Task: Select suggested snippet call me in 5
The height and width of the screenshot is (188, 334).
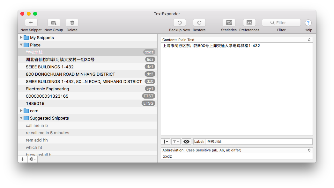Action: pyautogui.click(x=87, y=125)
